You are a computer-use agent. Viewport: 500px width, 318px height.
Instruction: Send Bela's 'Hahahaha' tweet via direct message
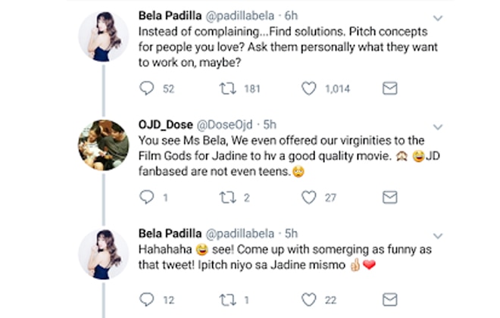389,300
